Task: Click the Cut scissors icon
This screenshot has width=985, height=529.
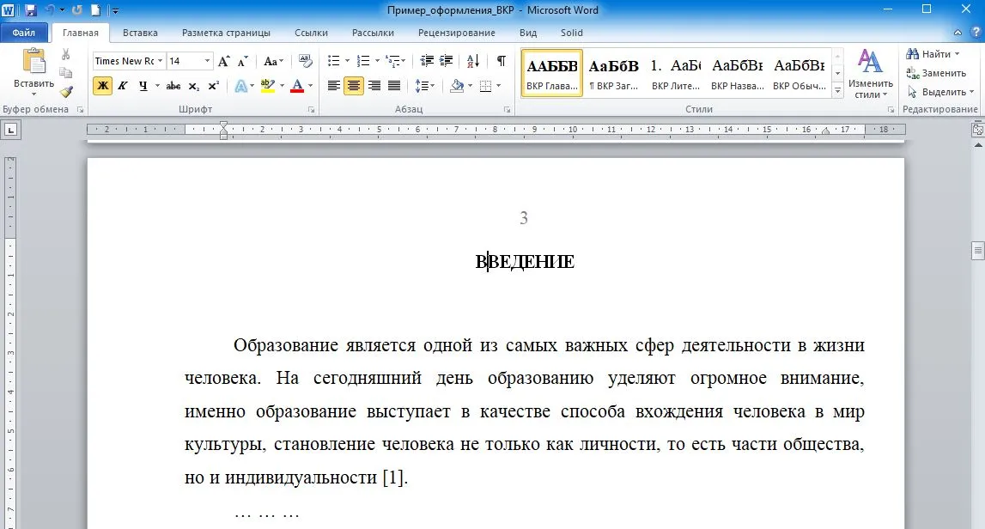Action: (x=66, y=55)
